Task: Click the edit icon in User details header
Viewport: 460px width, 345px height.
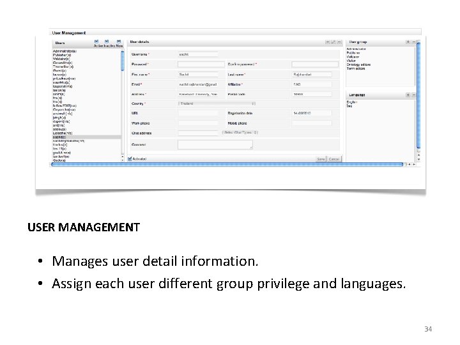Action: pyautogui.click(x=333, y=42)
